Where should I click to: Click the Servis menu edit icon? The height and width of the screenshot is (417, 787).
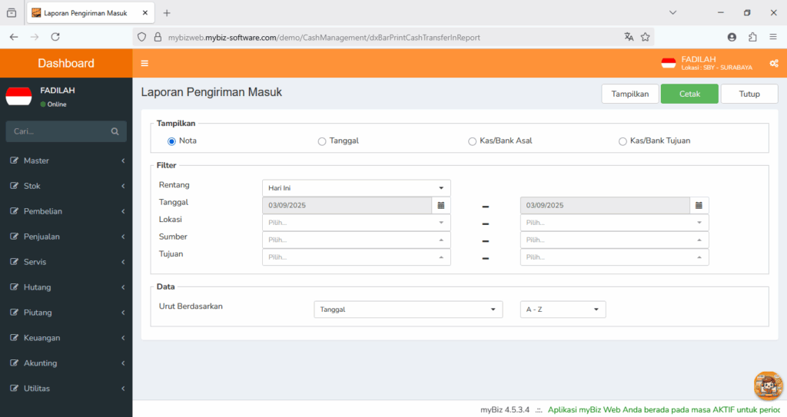pos(14,262)
